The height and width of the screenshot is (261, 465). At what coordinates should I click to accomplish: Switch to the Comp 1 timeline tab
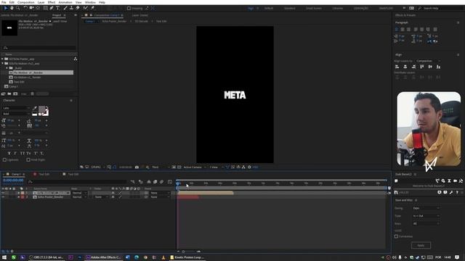16,174
